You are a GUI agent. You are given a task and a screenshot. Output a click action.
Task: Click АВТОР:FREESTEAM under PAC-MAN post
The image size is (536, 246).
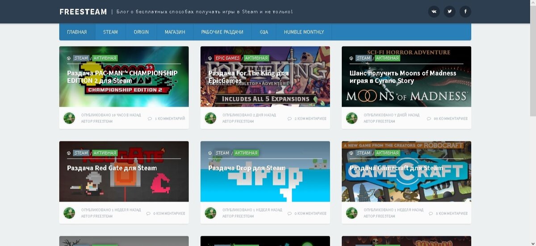97,121
